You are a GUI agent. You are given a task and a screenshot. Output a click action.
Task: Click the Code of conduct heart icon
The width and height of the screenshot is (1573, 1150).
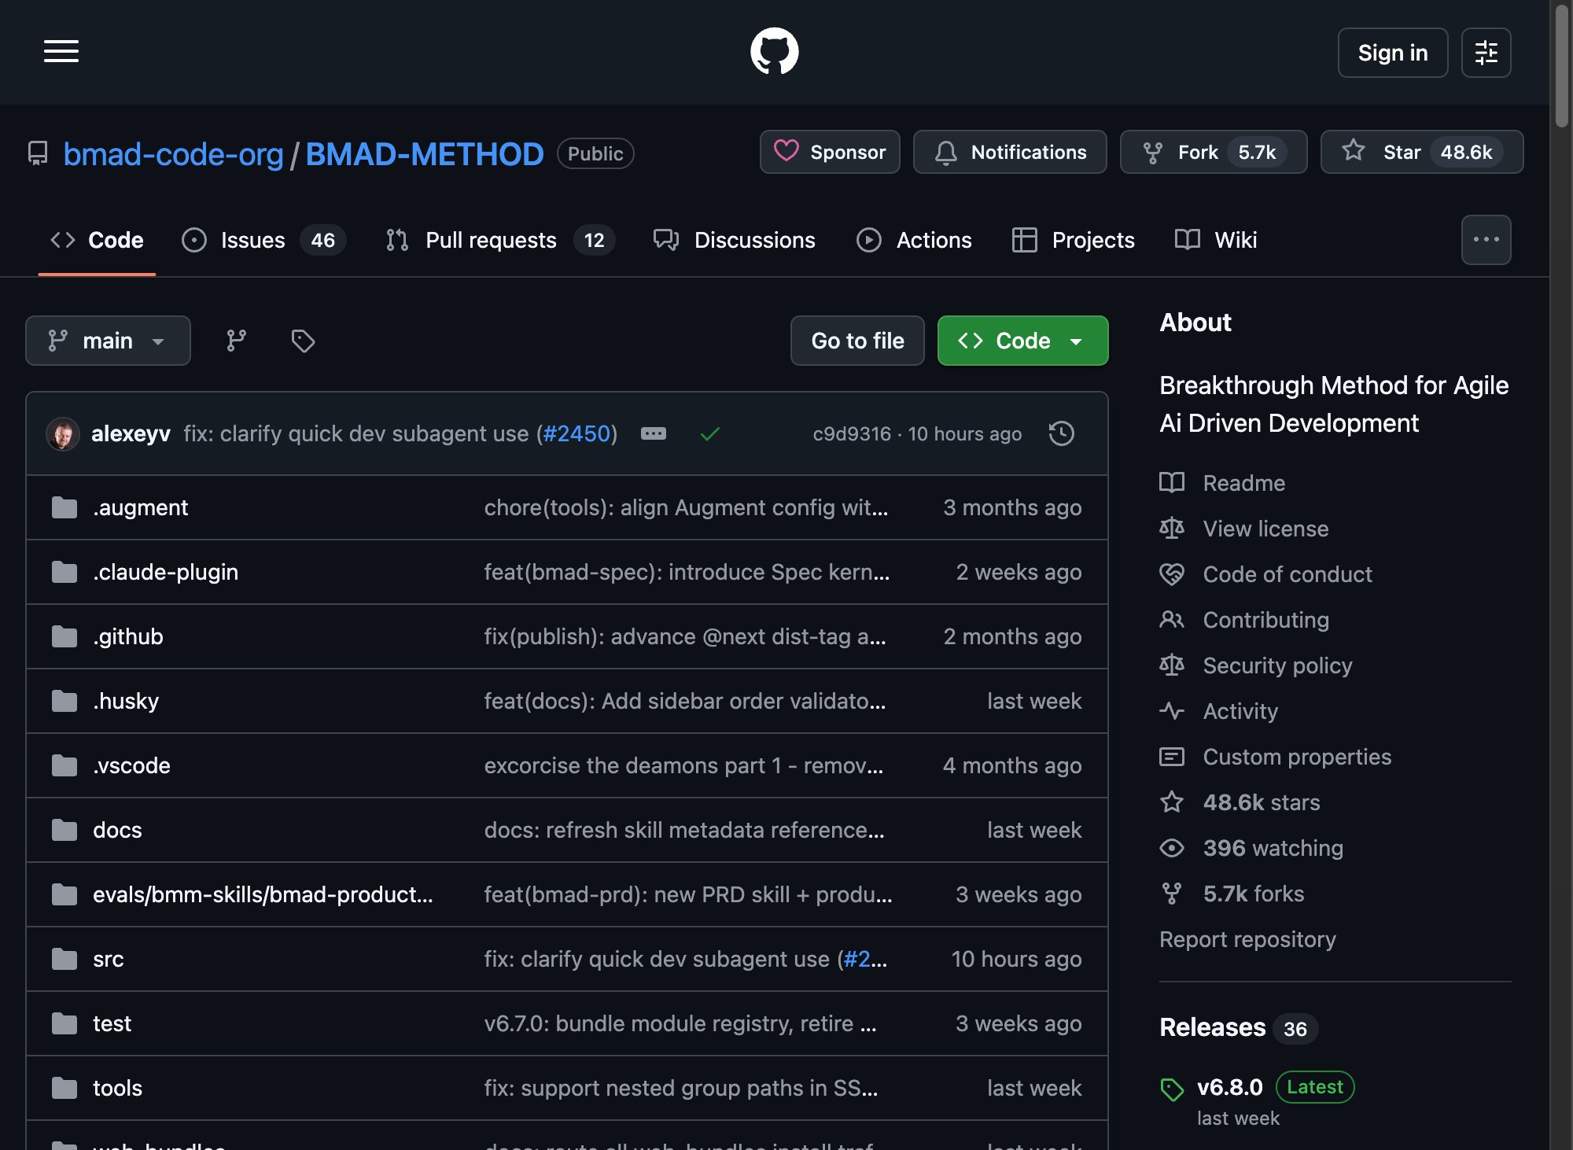coord(1172,573)
